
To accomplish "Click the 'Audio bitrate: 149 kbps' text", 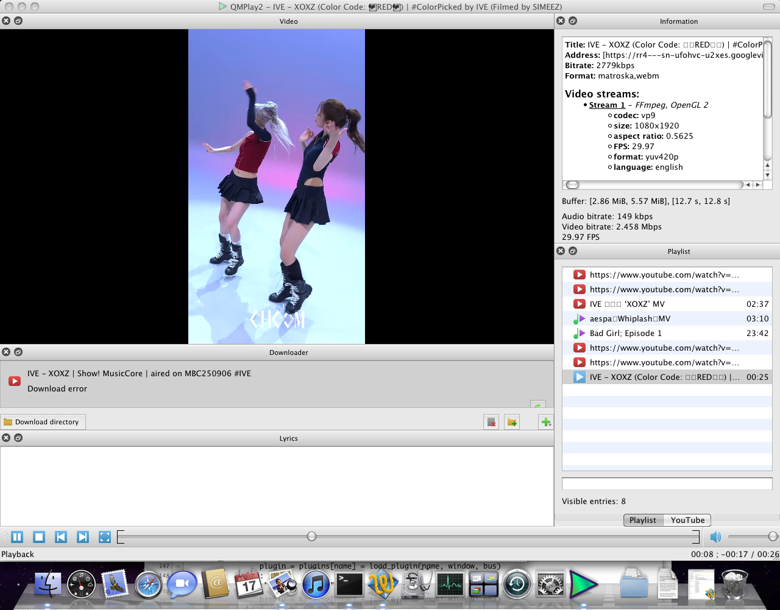I will (607, 216).
